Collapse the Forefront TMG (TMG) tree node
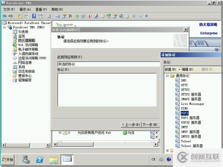223x167 pixels. 4,27
